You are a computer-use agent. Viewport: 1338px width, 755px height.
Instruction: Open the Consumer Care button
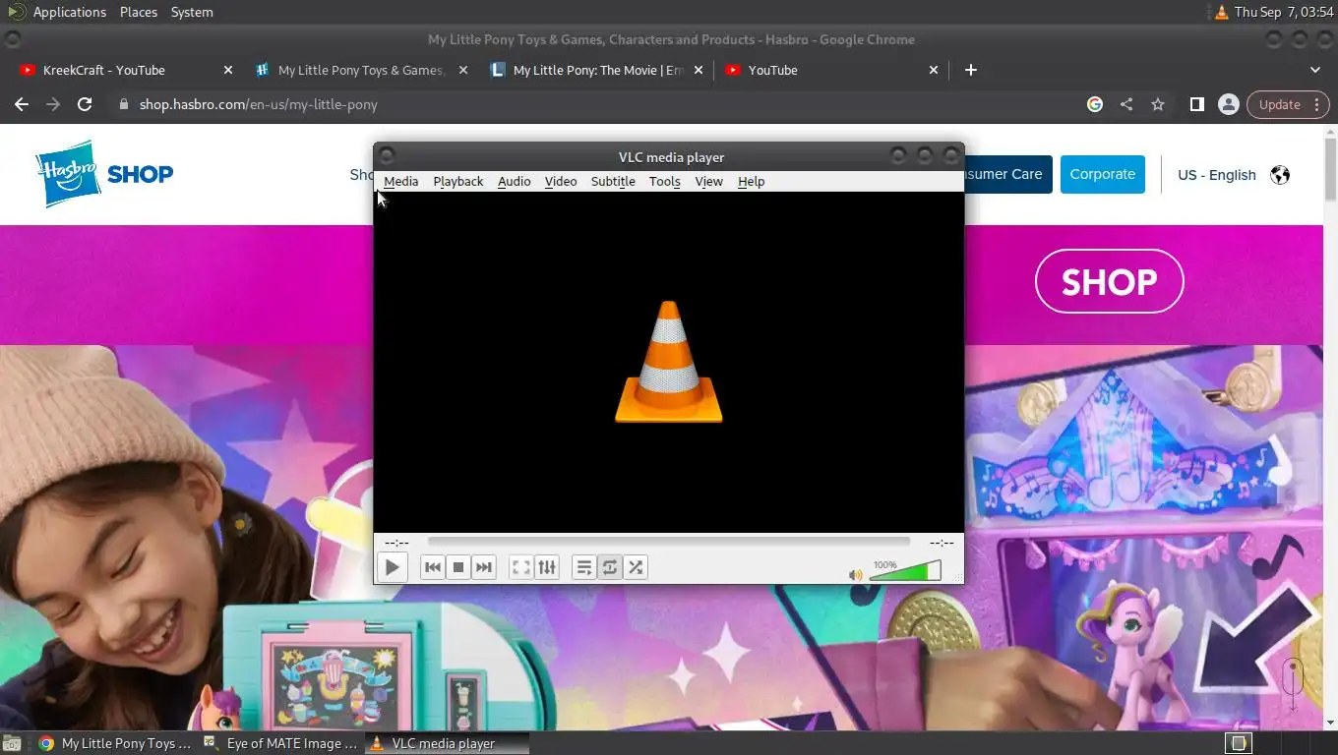pos(1008,174)
